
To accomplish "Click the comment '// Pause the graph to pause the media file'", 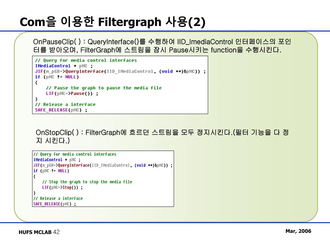I will [x=104, y=88].
